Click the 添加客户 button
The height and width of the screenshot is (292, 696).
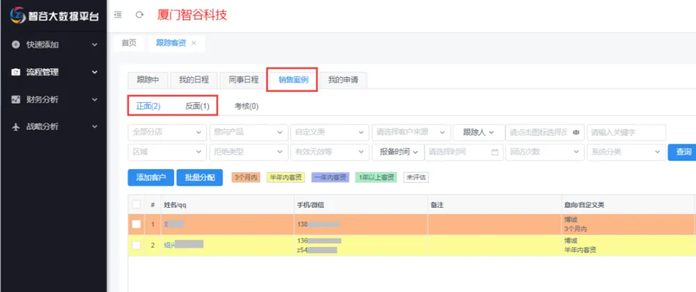150,177
